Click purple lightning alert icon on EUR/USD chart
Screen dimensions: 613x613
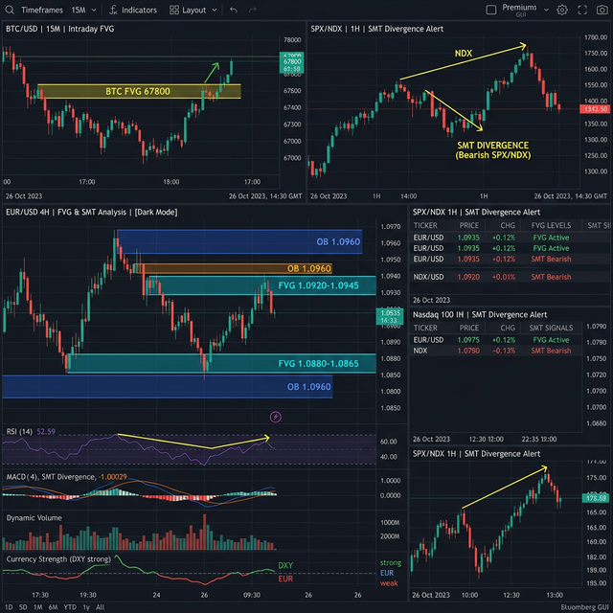click(x=276, y=417)
